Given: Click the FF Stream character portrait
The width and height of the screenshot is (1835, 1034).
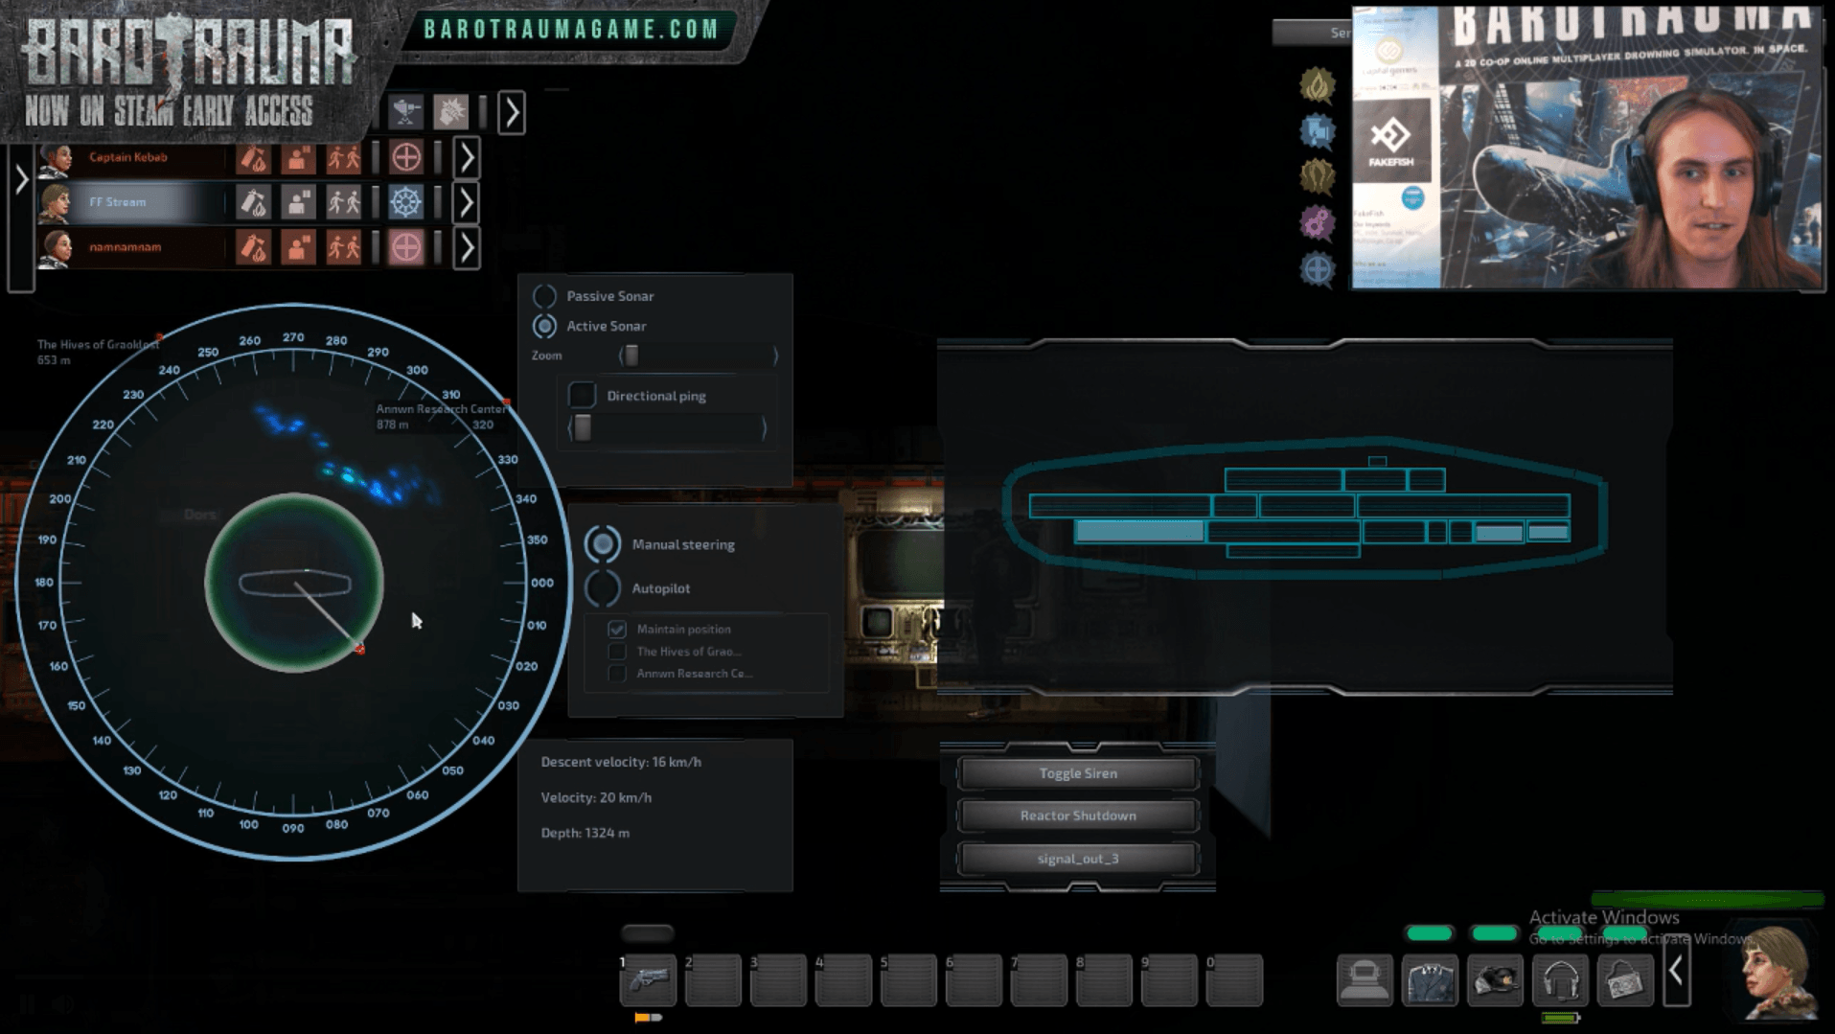Looking at the screenshot, I should (x=1778, y=973).
